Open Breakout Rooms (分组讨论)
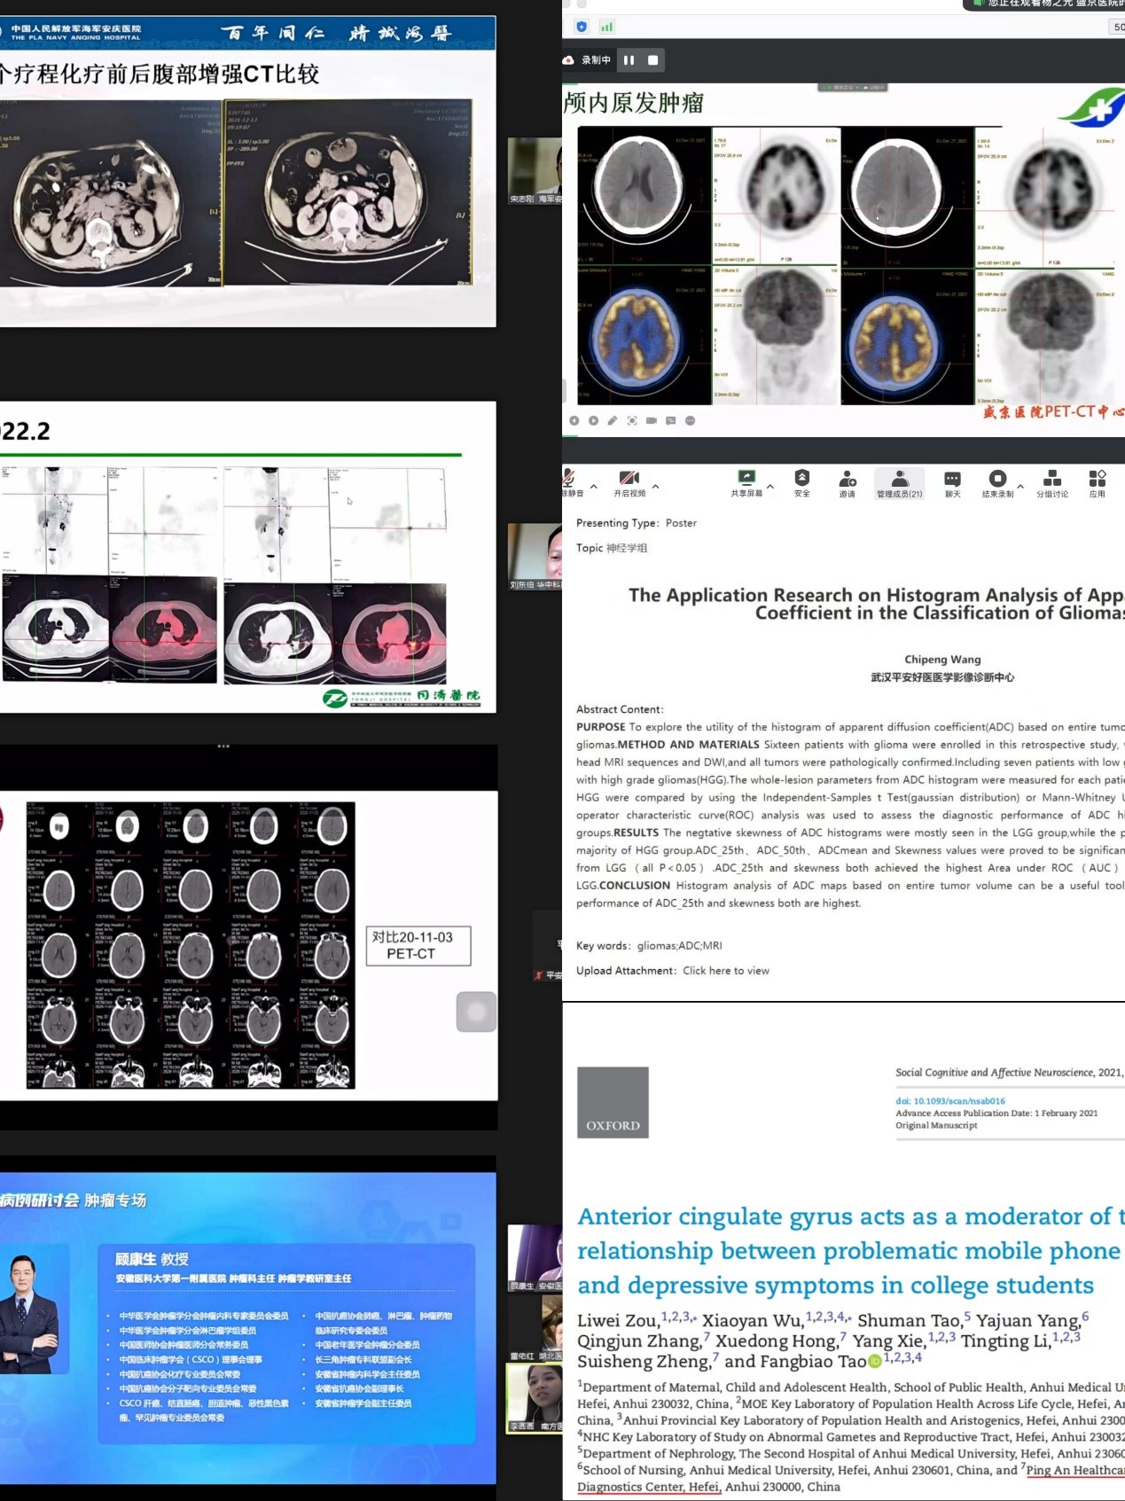Viewport: 1125px width, 1501px height. [1052, 480]
